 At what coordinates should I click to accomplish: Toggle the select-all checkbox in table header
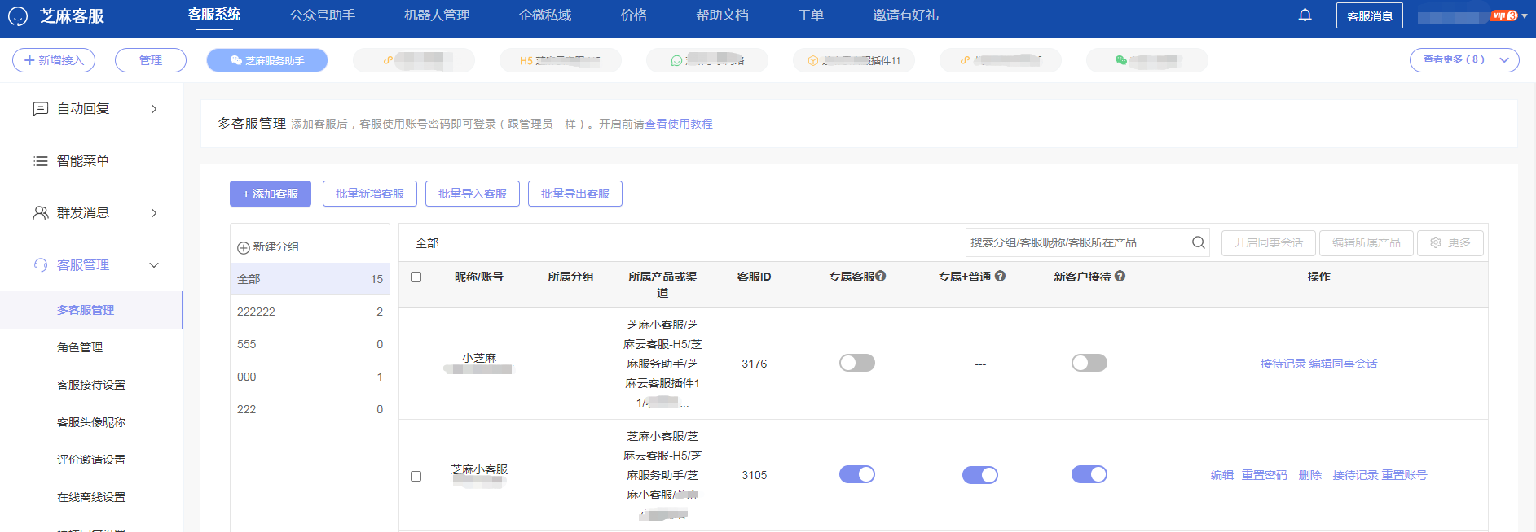416,277
